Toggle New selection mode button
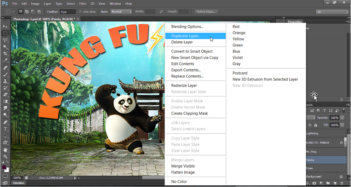This screenshot has width=351, height=187. 21,12
